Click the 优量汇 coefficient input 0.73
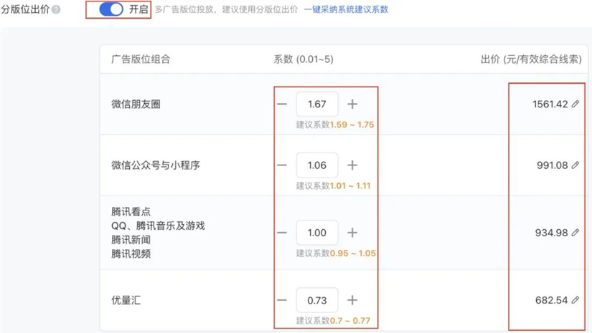This screenshot has width=592, height=333. tap(316, 301)
